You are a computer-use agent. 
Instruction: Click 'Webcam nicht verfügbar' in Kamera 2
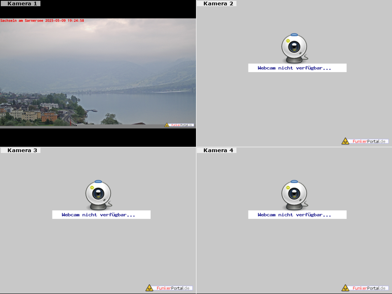tap(297, 68)
